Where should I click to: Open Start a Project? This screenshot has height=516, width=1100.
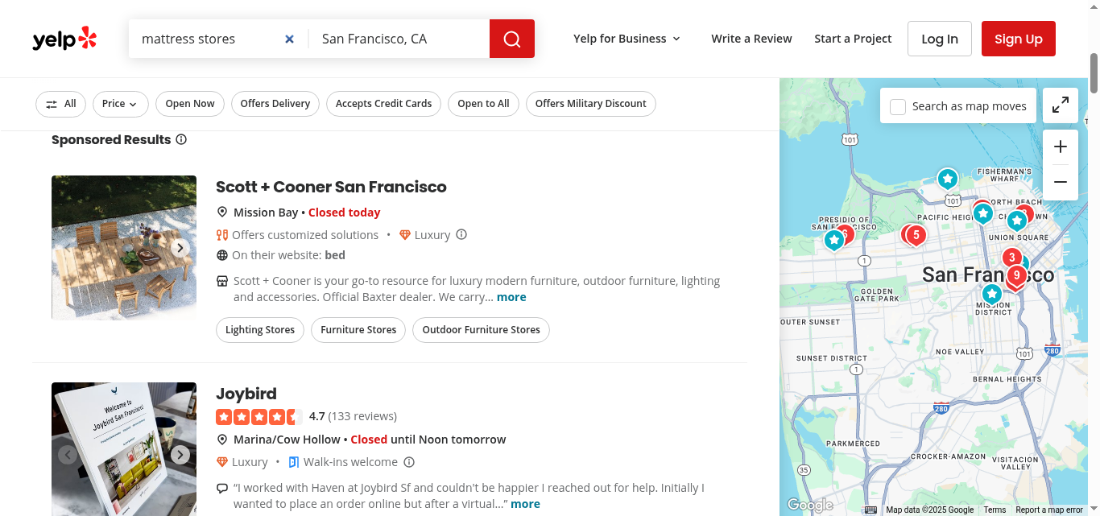tap(853, 39)
